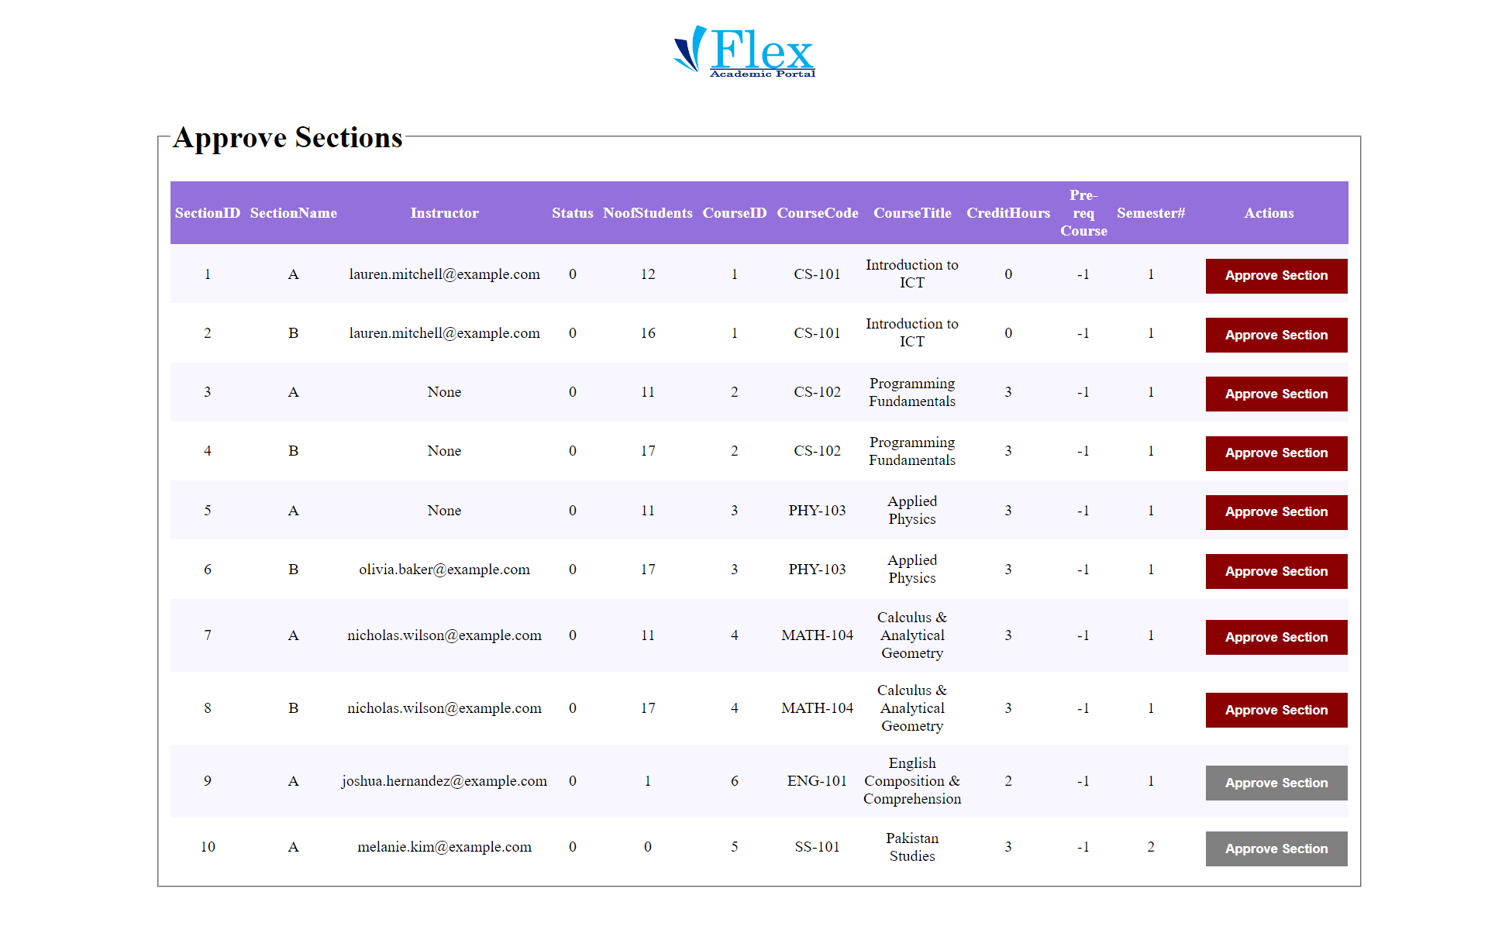Select nicholas.wilson@example.com email in row 8

click(444, 707)
